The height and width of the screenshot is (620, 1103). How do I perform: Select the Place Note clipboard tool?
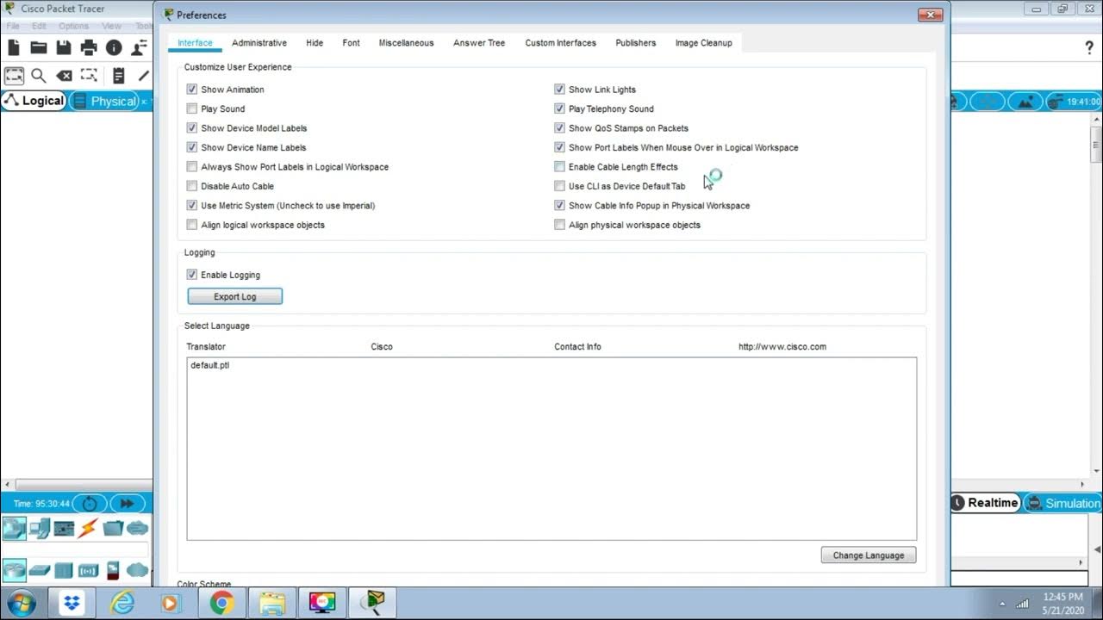tap(118, 76)
